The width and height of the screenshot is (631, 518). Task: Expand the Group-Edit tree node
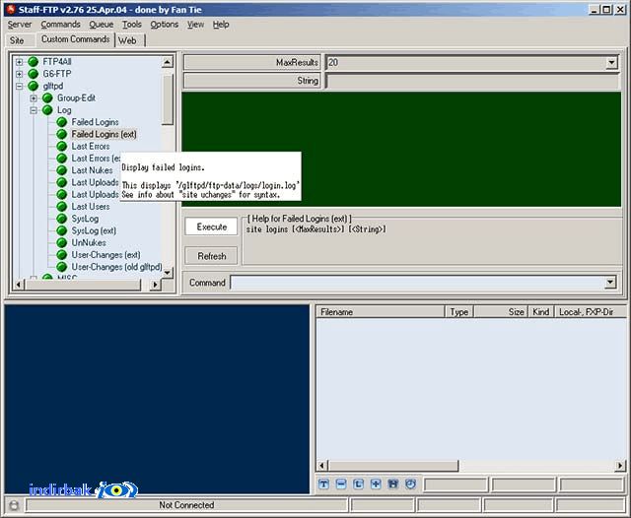point(34,98)
